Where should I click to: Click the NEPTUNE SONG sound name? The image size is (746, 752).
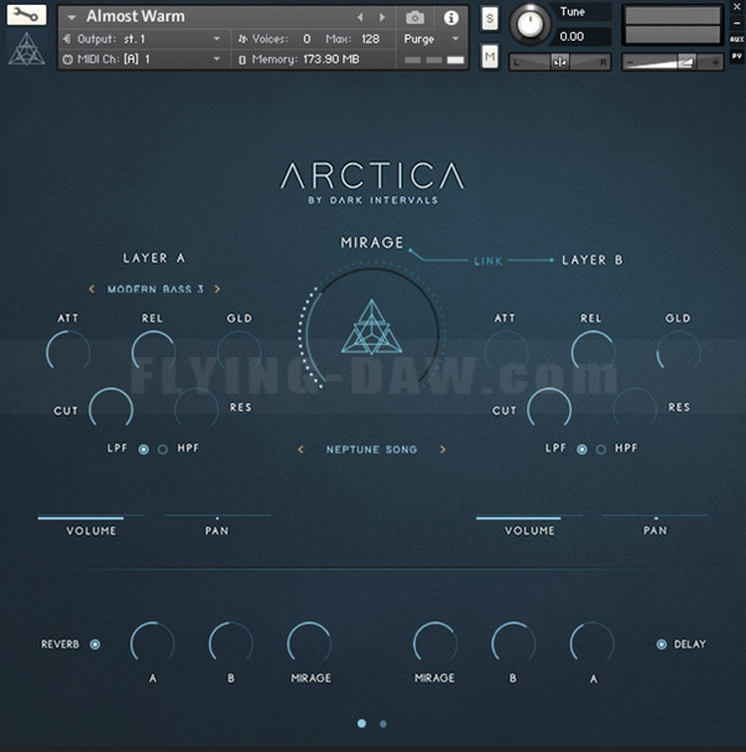coord(372,450)
